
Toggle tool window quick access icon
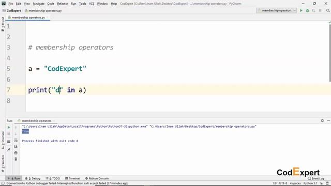pos(3,183)
